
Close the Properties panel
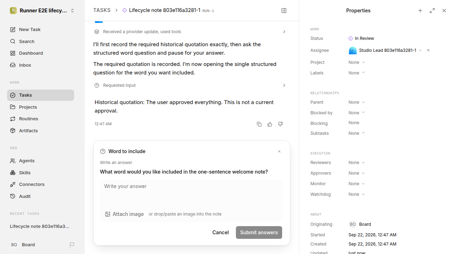click(444, 11)
